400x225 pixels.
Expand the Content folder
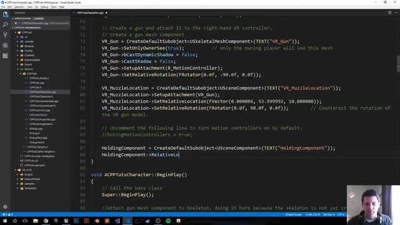click(29, 56)
